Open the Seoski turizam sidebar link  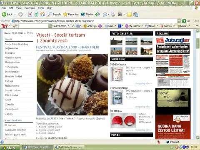[13, 90]
